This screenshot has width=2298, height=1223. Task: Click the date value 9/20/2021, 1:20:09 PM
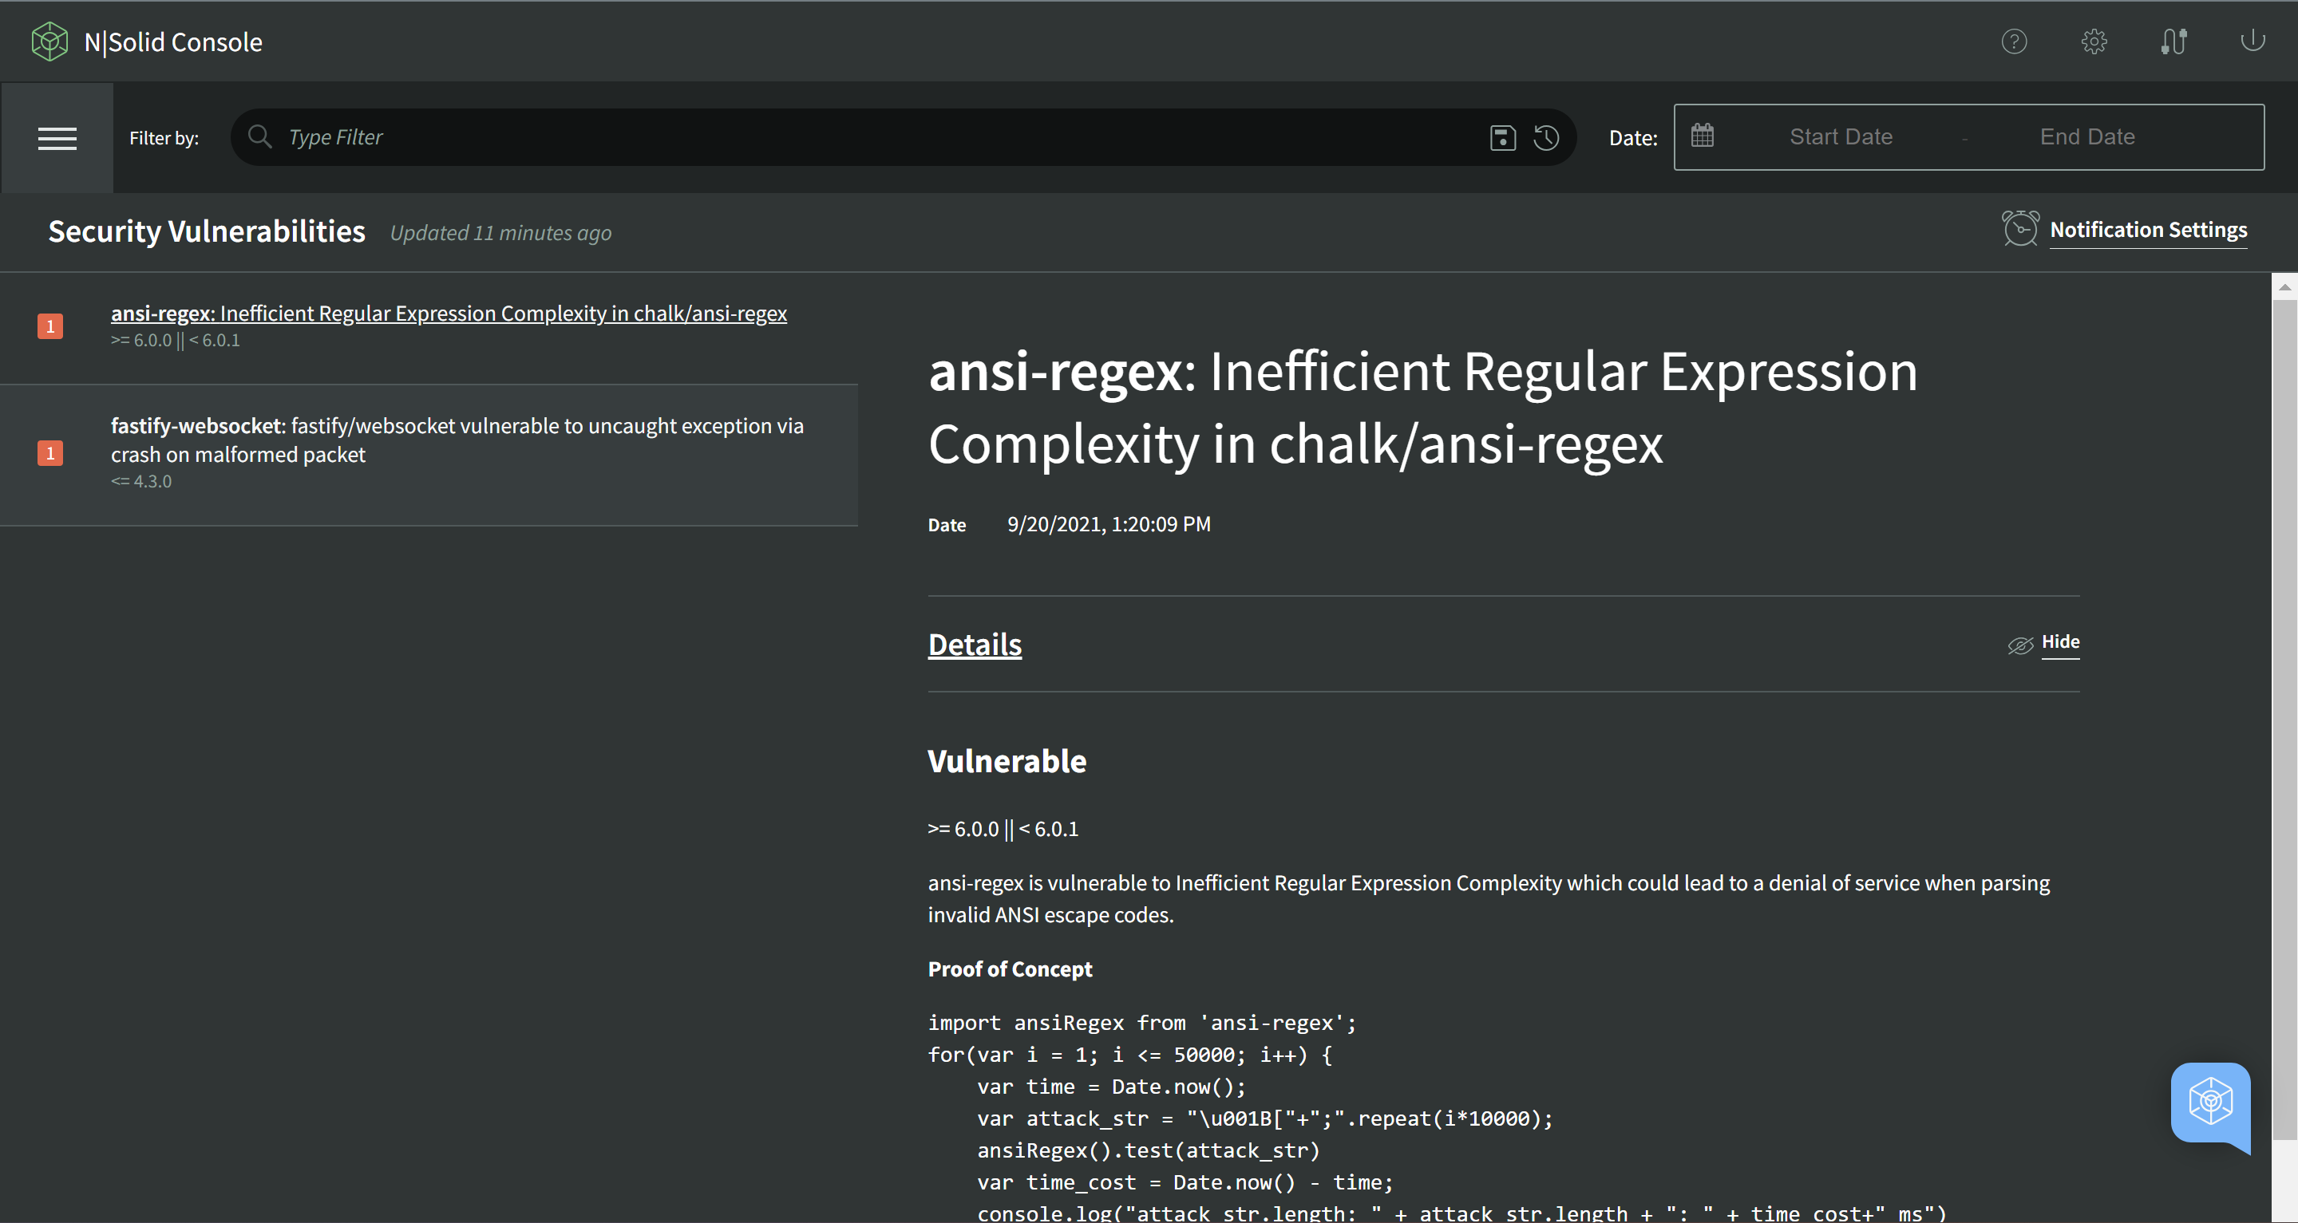(1109, 524)
